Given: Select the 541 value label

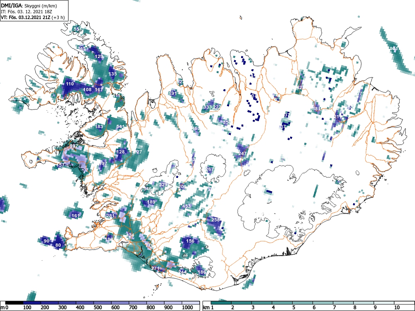Looking at the screenshot, I should [x=120, y=126].
